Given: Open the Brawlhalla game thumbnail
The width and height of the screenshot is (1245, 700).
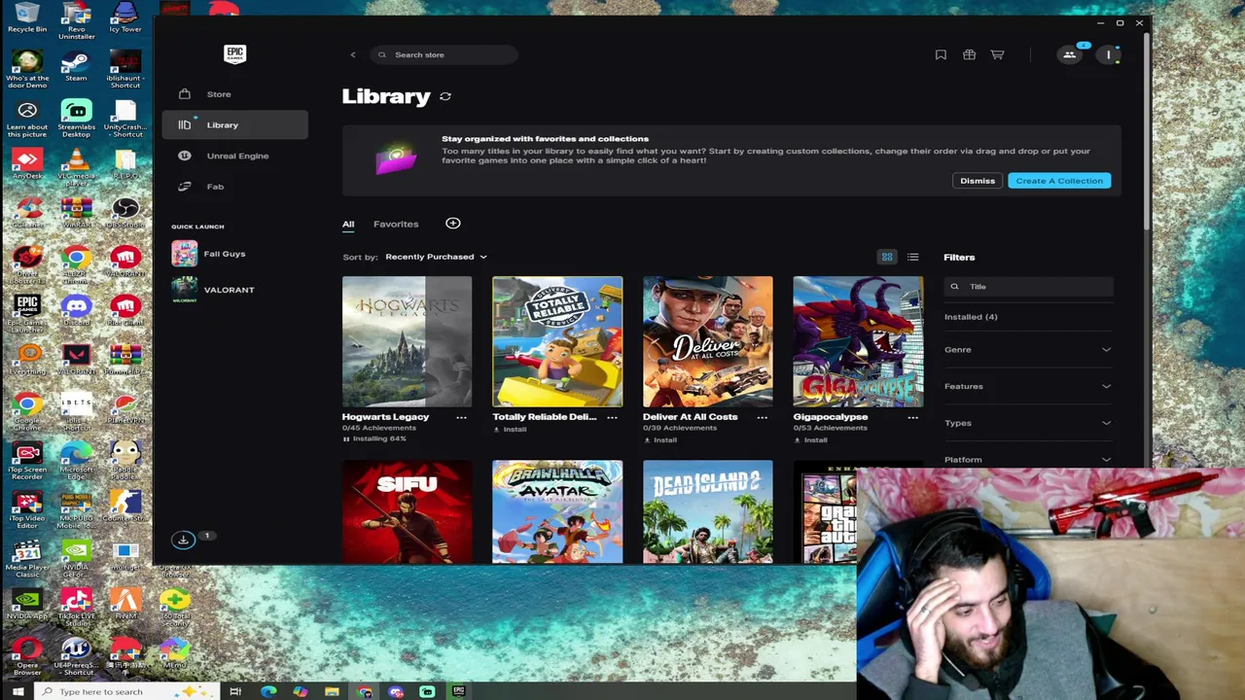Looking at the screenshot, I should click(557, 511).
